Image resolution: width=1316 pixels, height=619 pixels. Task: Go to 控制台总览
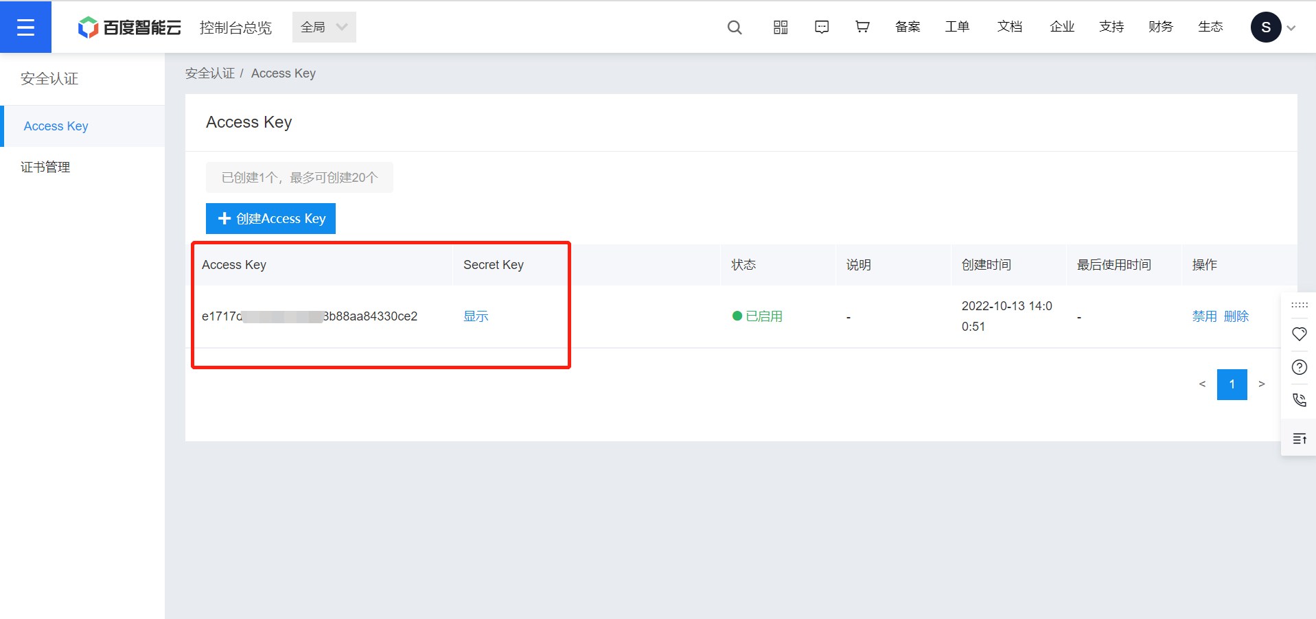[235, 27]
